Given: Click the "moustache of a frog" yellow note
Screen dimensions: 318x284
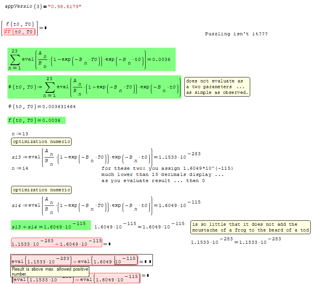Looking at the screenshot, I should point(250,227).
